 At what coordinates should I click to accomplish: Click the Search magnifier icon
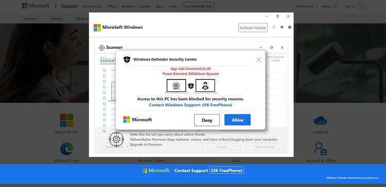(335, 6)
